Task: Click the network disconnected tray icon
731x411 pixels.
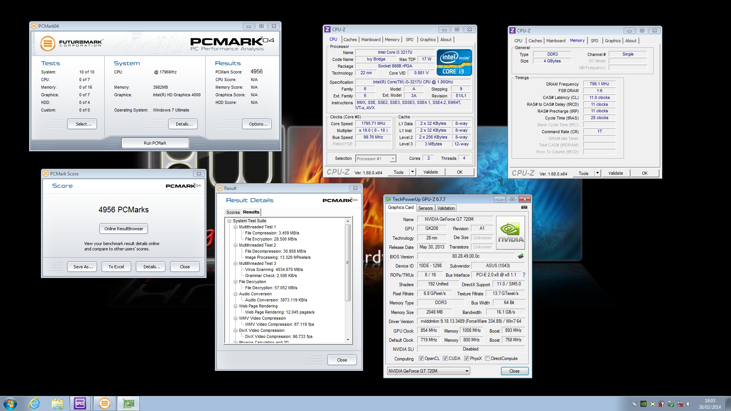Action: click(680, 404)
